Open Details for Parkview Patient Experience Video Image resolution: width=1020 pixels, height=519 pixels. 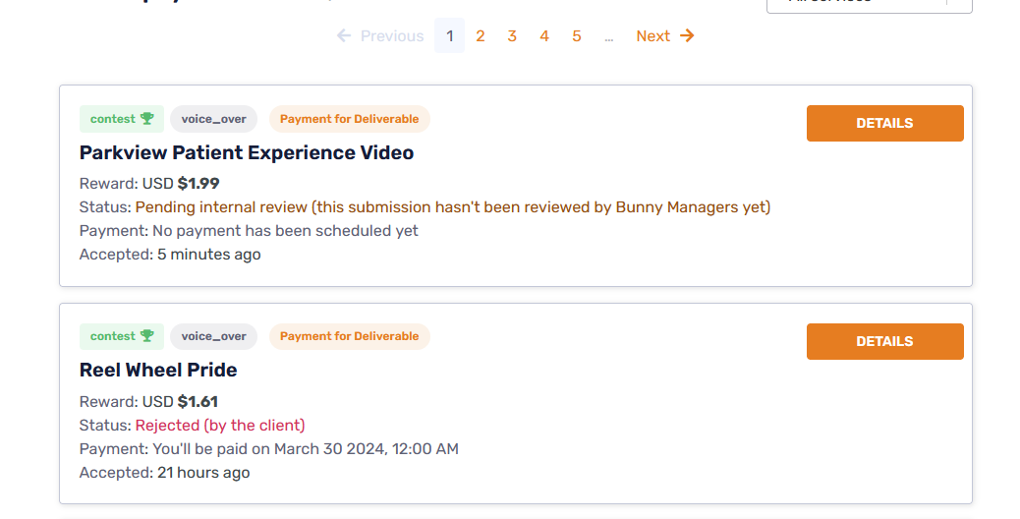[x=884, y=124]
